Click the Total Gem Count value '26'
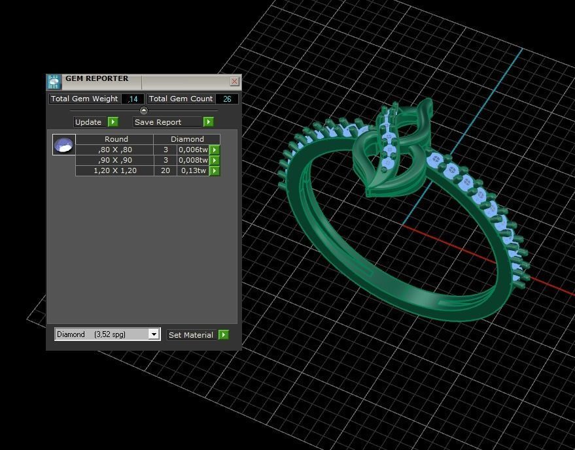 click(227, 99)
